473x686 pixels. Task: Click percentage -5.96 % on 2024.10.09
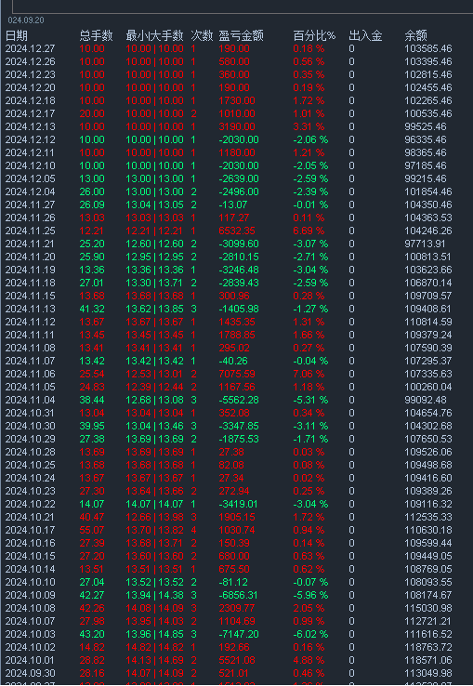point(310,595)
